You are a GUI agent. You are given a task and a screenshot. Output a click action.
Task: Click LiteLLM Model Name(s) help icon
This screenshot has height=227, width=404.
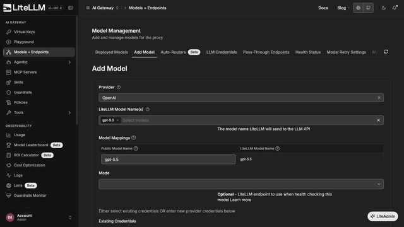[x=147, y=109]
